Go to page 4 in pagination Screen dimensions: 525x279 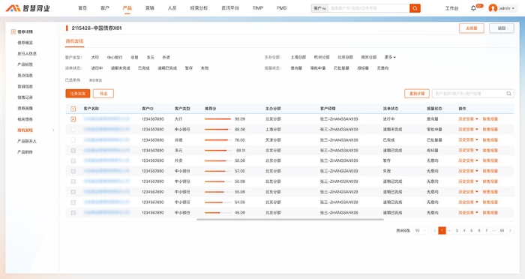point(464,230)
